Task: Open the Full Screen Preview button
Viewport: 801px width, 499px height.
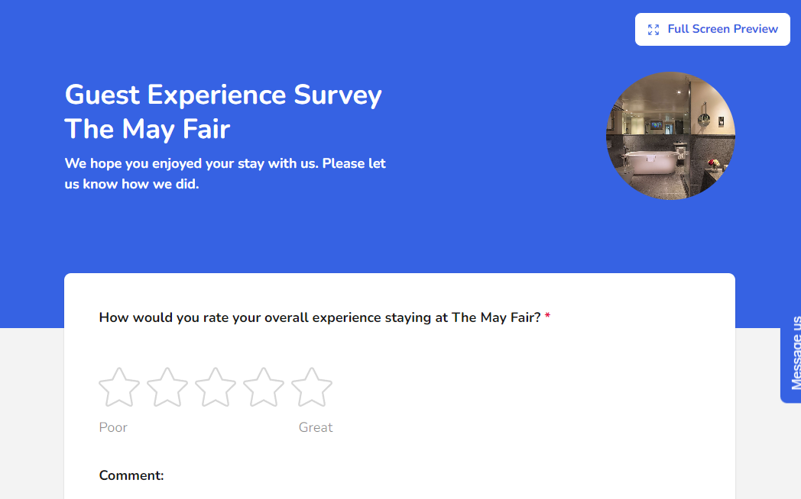Action: (722, 29)
